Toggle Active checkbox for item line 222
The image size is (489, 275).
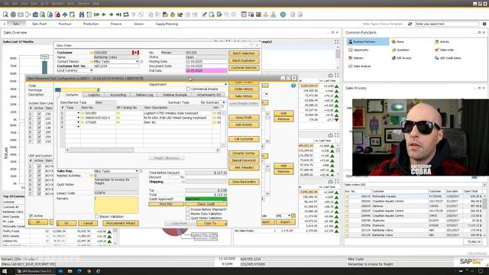39,118
